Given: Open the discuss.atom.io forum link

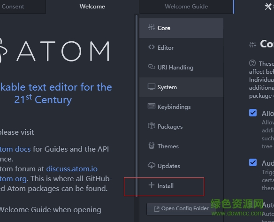Looking at the screenshot, I should click(x=72, y=169).
